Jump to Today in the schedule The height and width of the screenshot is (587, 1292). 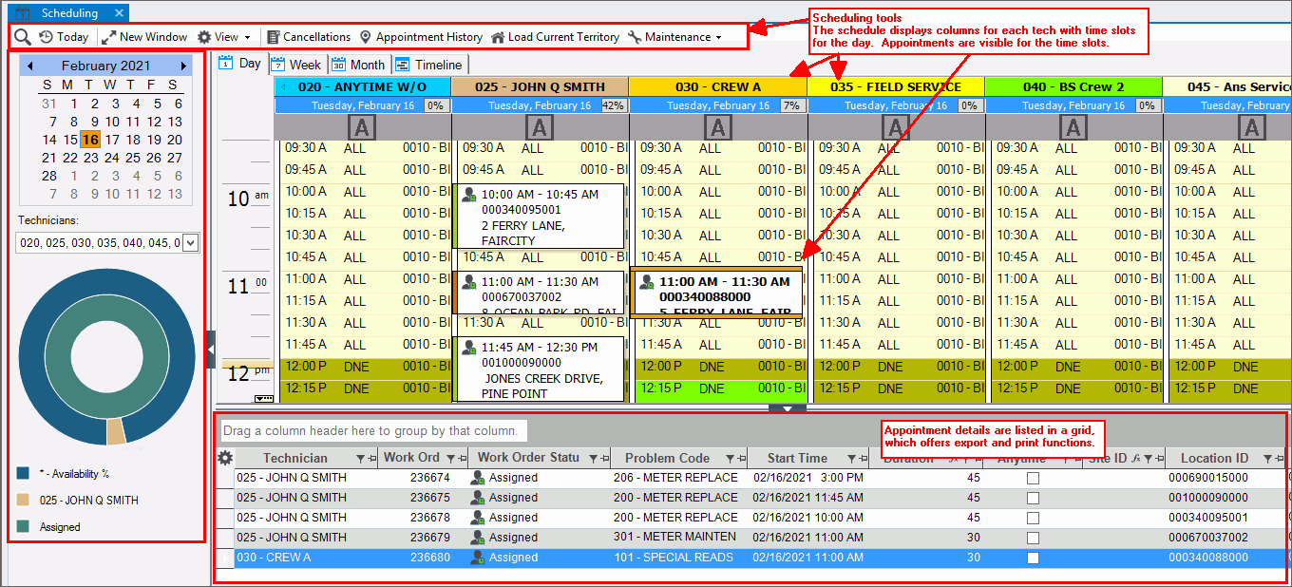pyautogui.click(x=64, y=37)
